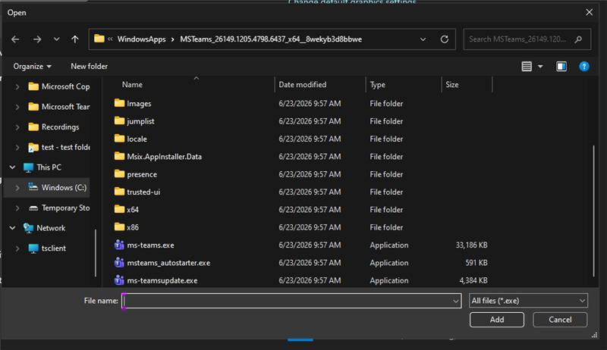Image resolution: width=607 pixels, height=350 pixels.
Task: Select the Images folder icon
Action: [119, 103]
